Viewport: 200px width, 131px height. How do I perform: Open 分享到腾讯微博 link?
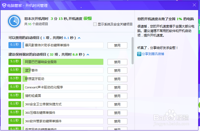coord(153,54)
